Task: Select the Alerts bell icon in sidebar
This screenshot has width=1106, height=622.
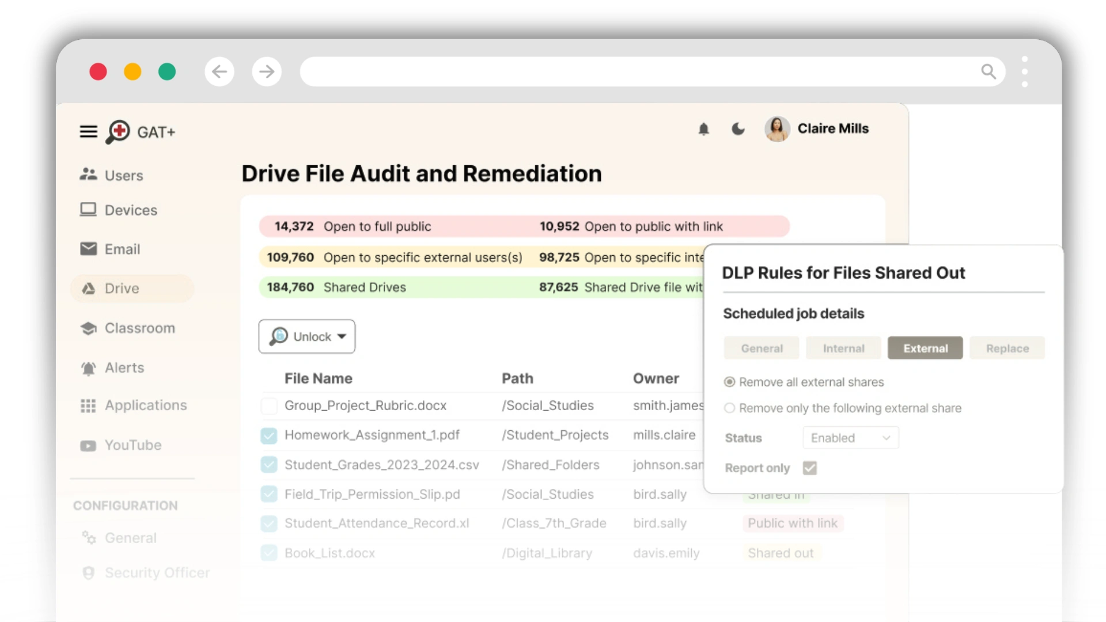Action: coord(88,367)
